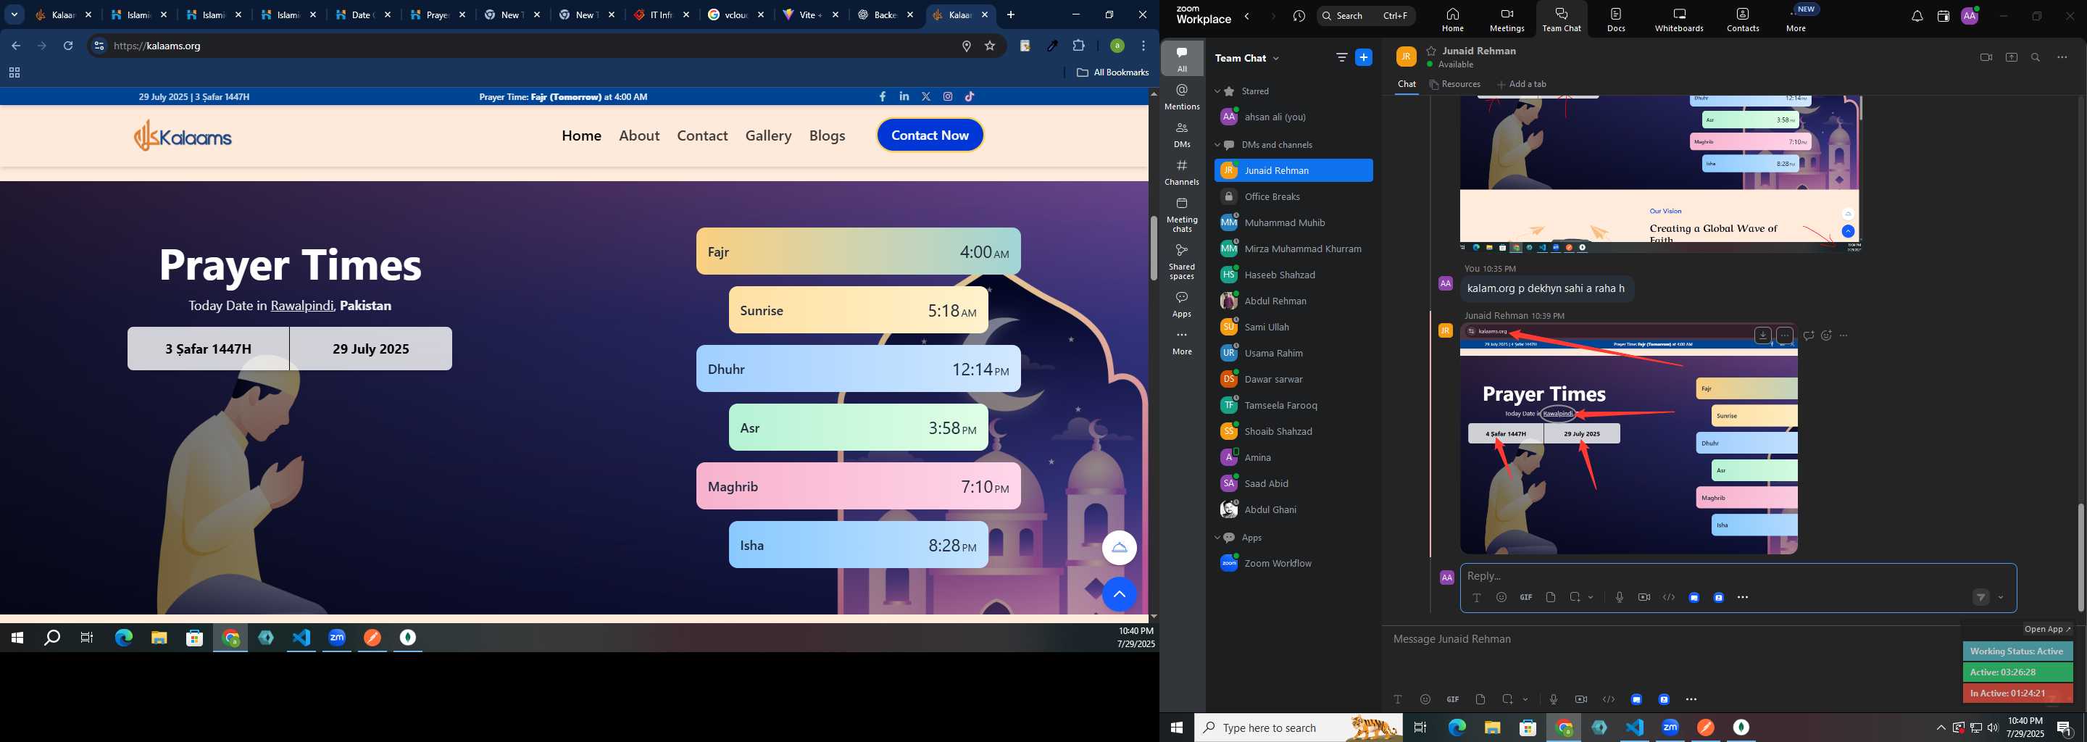Image resolution: width=2087 pixels, height=742 pixels.
Task: Click the Zoom chat vertical scrollbar
Action: tap(2080, 557)
